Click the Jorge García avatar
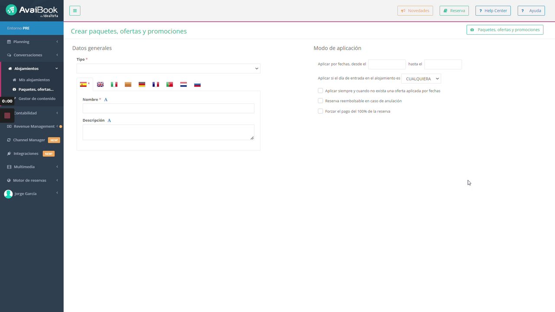The image size is (555, 312). 8,194
